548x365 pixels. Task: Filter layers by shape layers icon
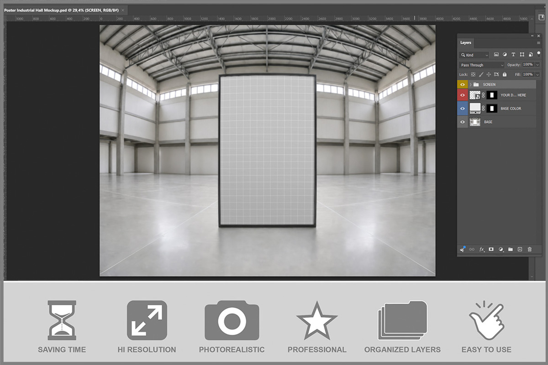[x=522, y=55]
